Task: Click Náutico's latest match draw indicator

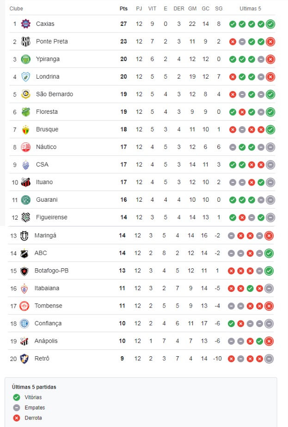Action: 270,147
